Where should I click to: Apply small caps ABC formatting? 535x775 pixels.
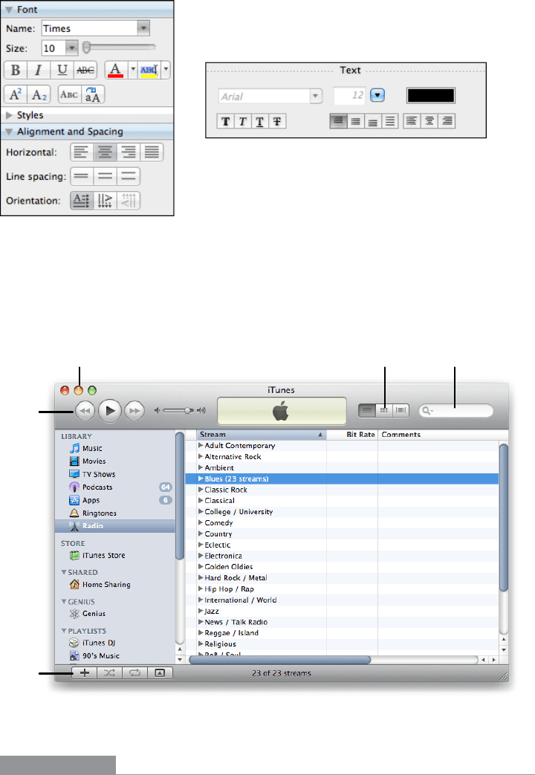coord(69,94)
